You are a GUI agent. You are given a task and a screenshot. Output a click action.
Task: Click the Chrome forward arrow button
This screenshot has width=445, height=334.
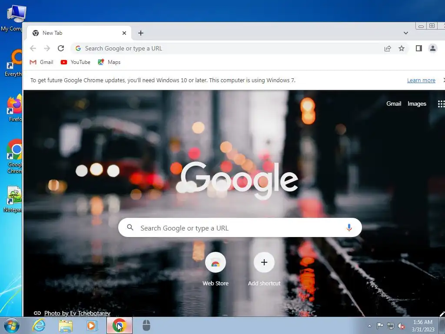coord(47,48)
